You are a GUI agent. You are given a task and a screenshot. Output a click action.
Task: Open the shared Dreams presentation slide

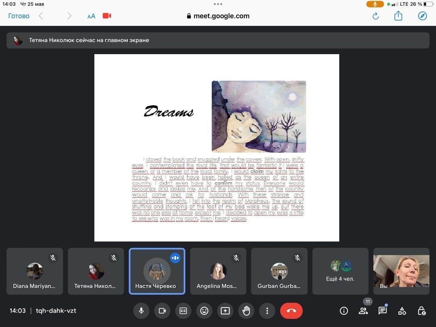click(217, 148)
